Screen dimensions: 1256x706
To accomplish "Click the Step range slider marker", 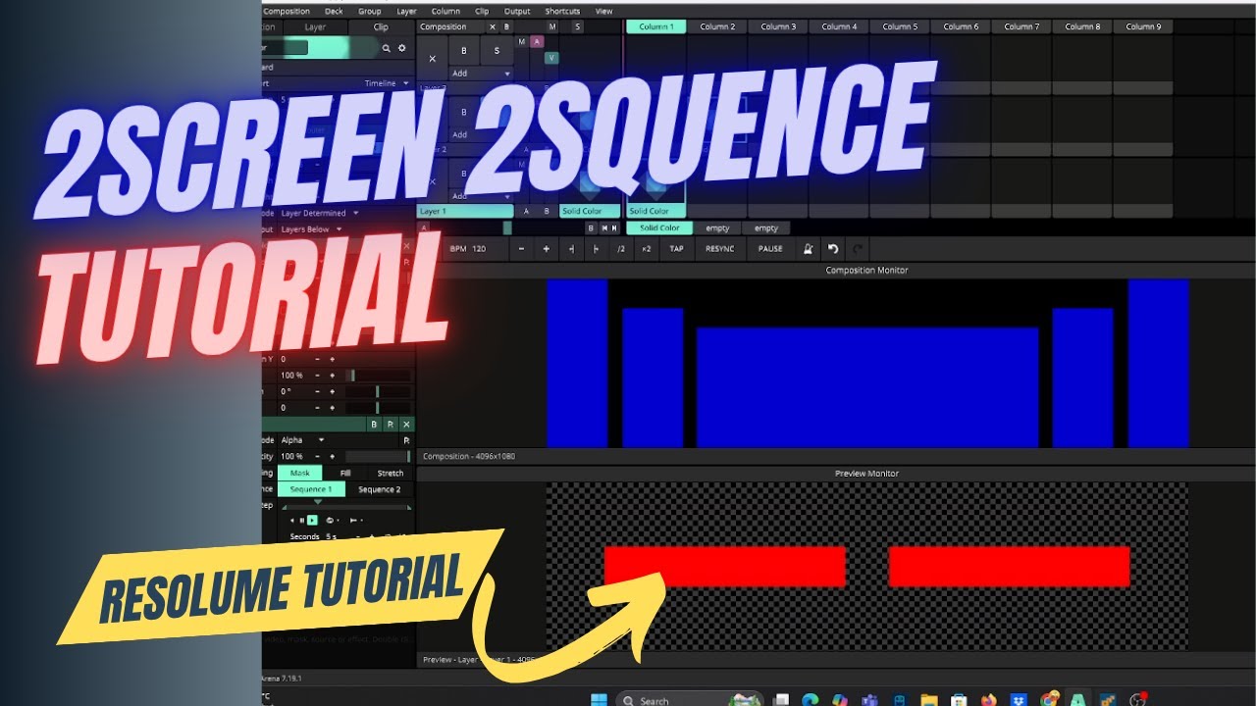I will click(x=317, y=502).
